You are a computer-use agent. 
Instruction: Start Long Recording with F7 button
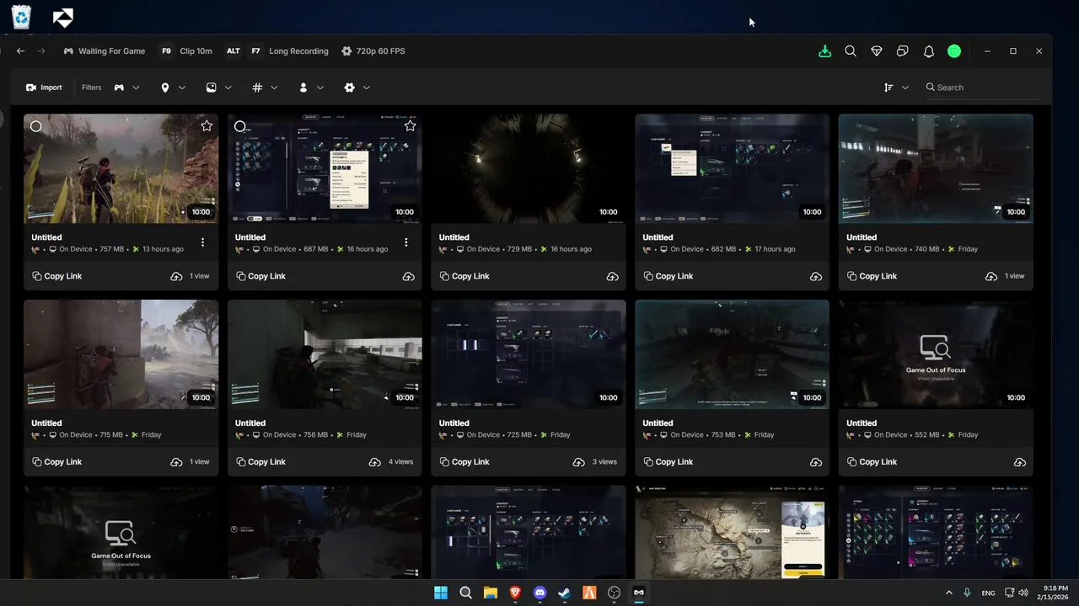coord(276,51)
